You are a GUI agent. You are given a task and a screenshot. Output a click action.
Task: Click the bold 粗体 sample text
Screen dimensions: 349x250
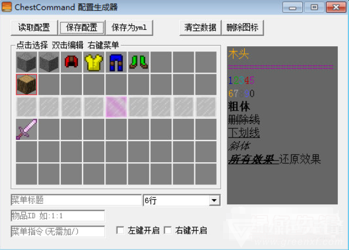point(239,107)
